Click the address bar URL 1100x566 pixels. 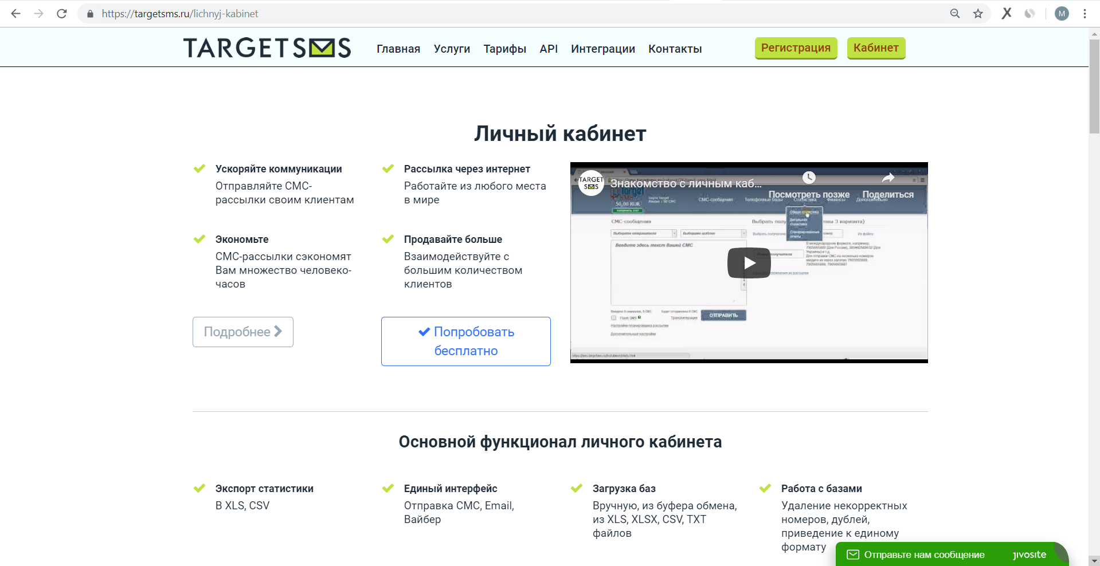click(x=180, y=14)
